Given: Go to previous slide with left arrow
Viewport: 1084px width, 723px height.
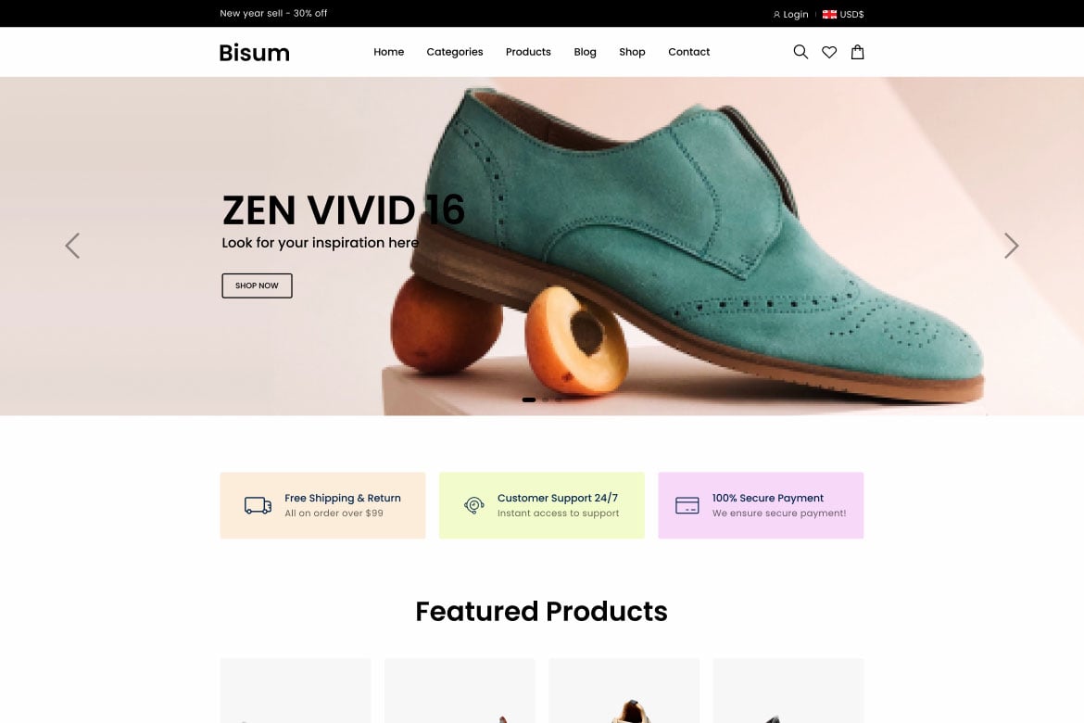Looking at the screenshot, I should [x=72, y=246].
